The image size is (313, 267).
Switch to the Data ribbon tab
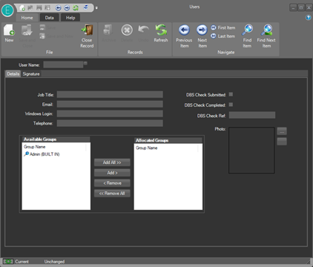pyautogui.click(x=49, y=18)
